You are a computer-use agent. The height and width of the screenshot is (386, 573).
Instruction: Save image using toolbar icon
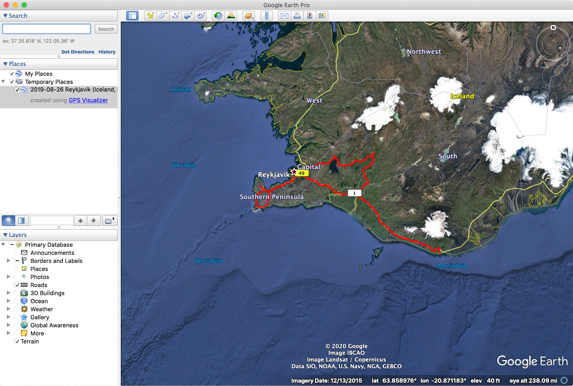click(310, 16)
